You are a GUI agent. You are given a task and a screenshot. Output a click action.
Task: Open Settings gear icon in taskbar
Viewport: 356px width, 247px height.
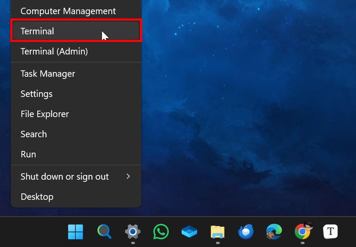[x=133, y=232]
